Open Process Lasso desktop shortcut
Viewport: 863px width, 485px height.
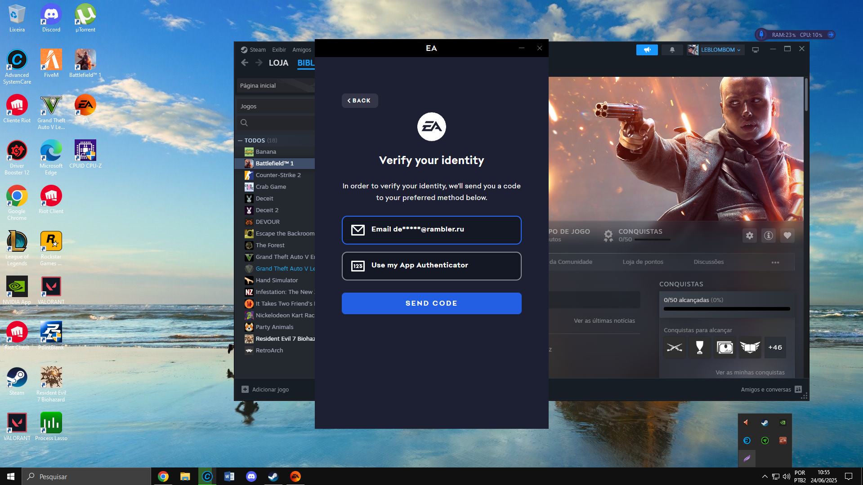click(51, 427)
